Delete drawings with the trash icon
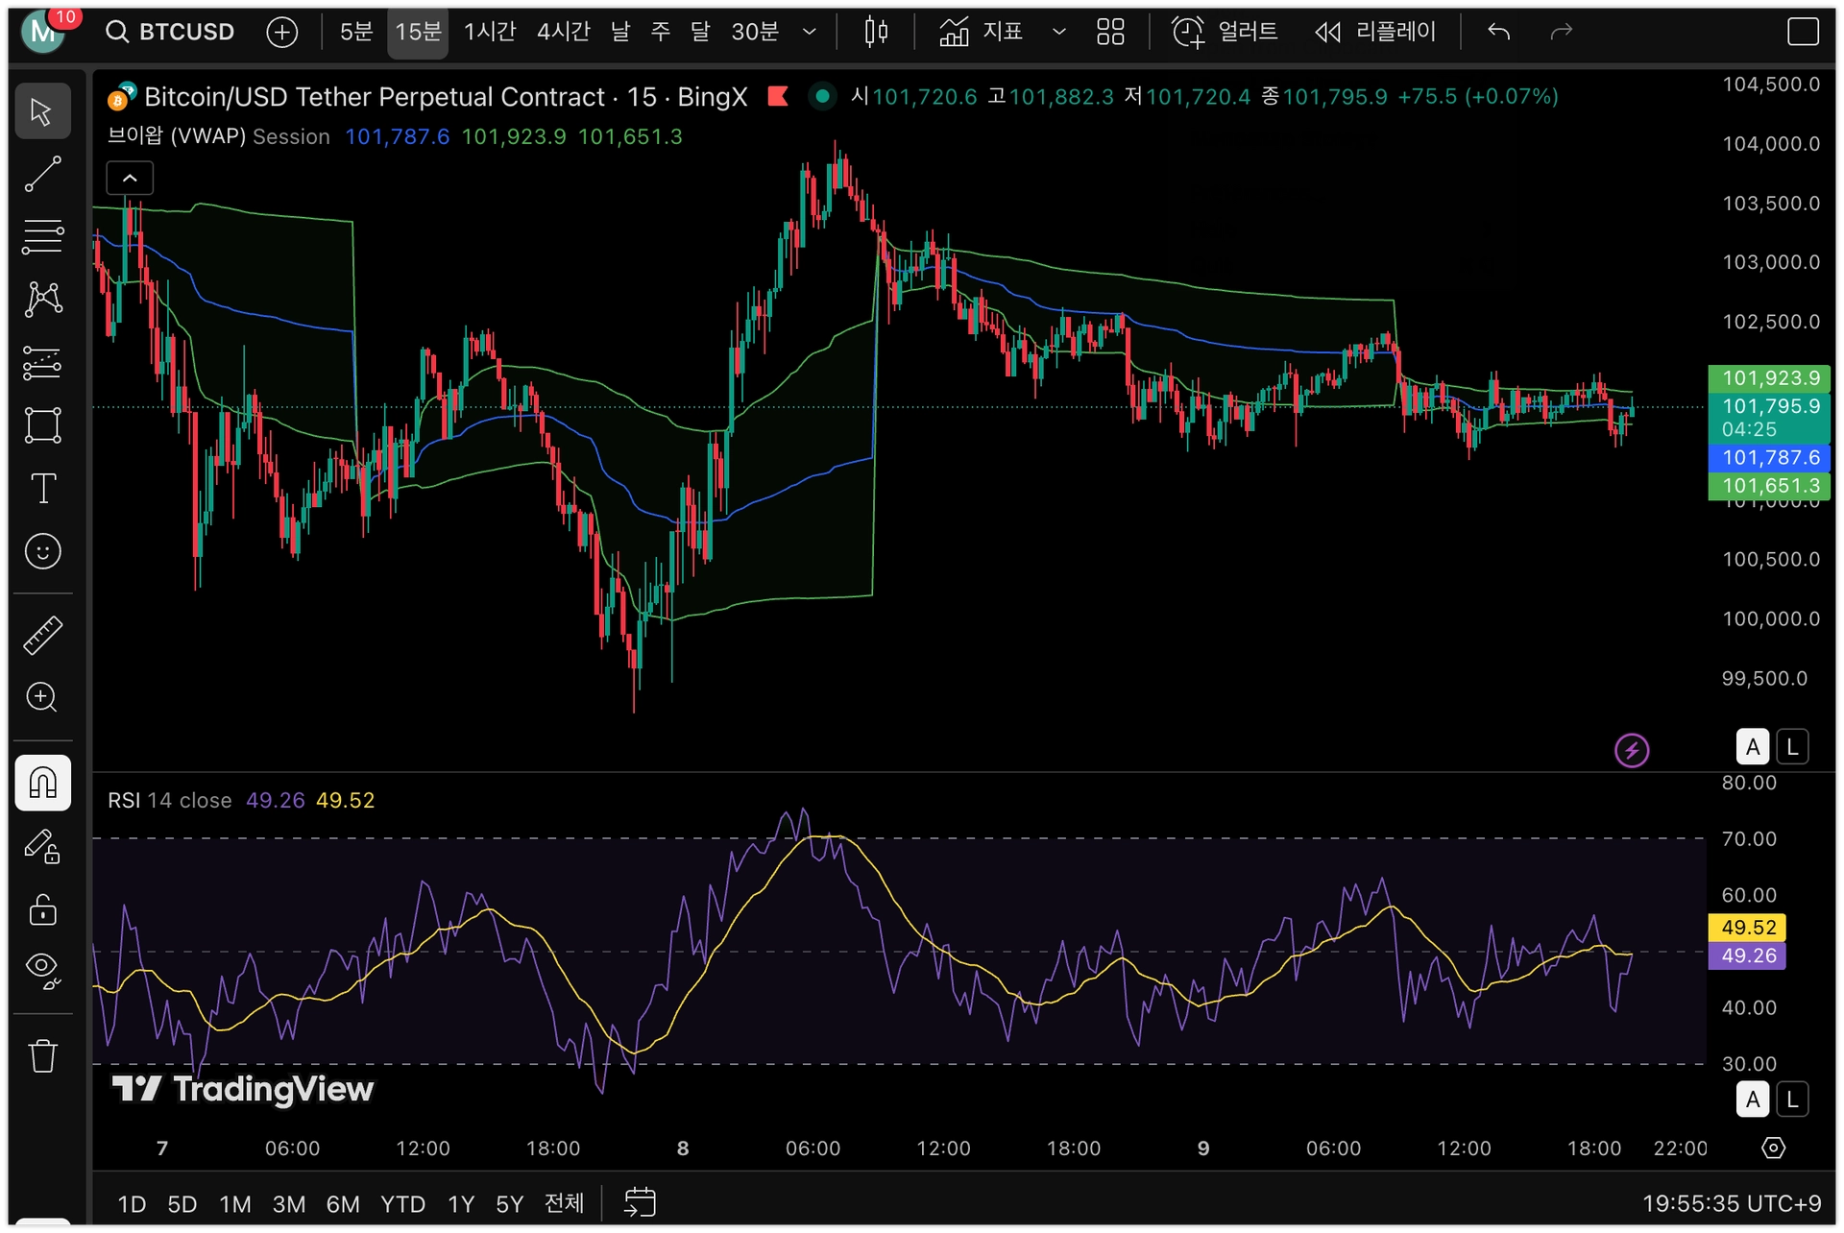This screenshot has height=1233, width=1844. [42, 1056]
